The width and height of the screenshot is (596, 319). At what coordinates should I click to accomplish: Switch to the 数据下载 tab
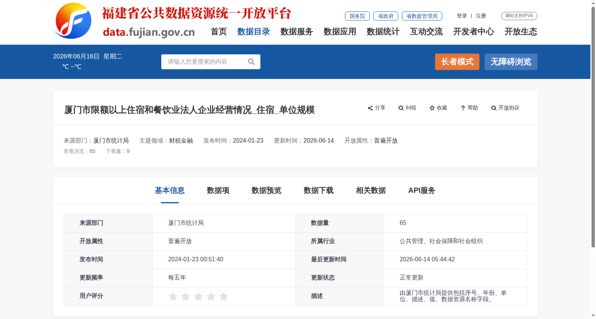point(319,191)
